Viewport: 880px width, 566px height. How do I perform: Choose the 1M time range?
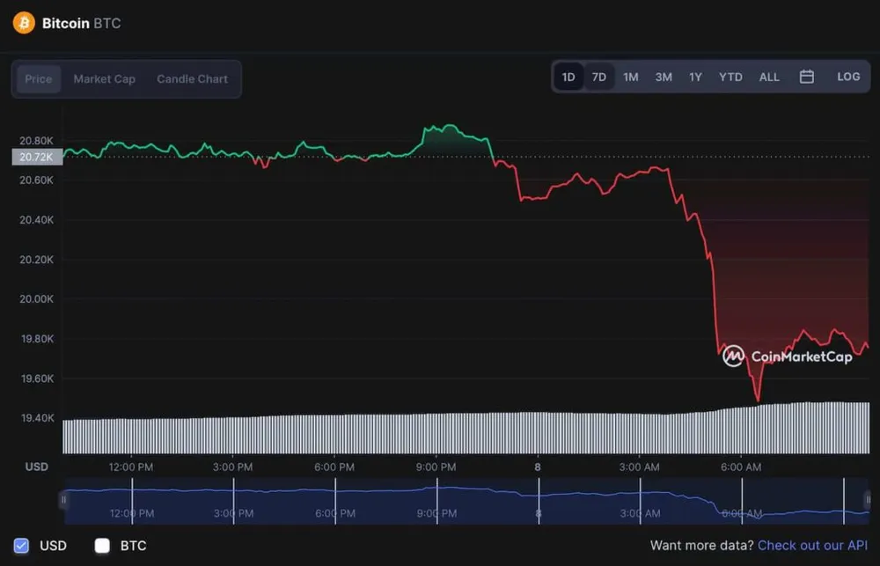click(631, 77)
